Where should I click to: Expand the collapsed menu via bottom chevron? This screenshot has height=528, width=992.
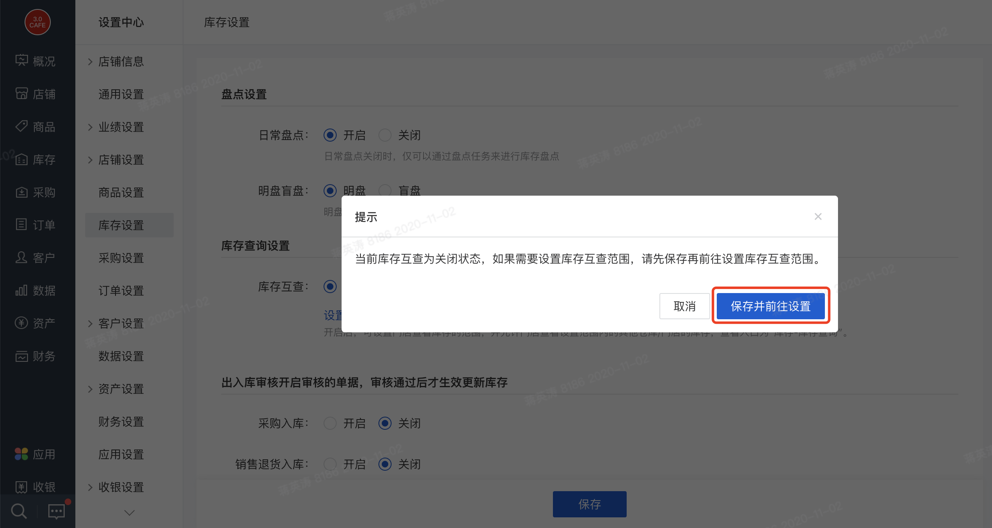129,512
